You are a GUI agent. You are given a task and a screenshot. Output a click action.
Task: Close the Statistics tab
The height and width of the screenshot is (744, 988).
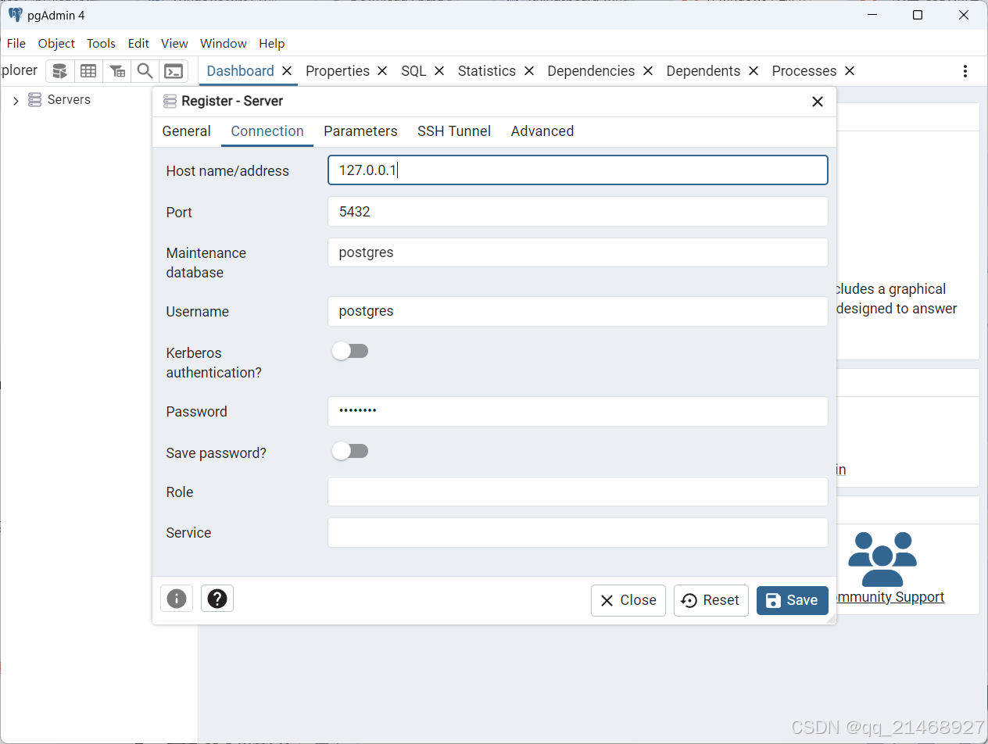(x=529, y=70)
